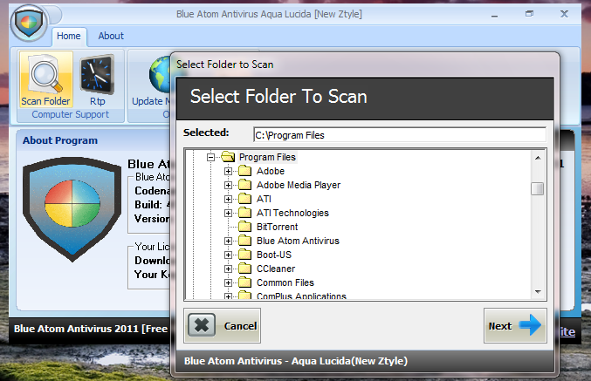Click the CCleaner folder icon
This screenshot has width=591, height=381.
click(245, 269)
